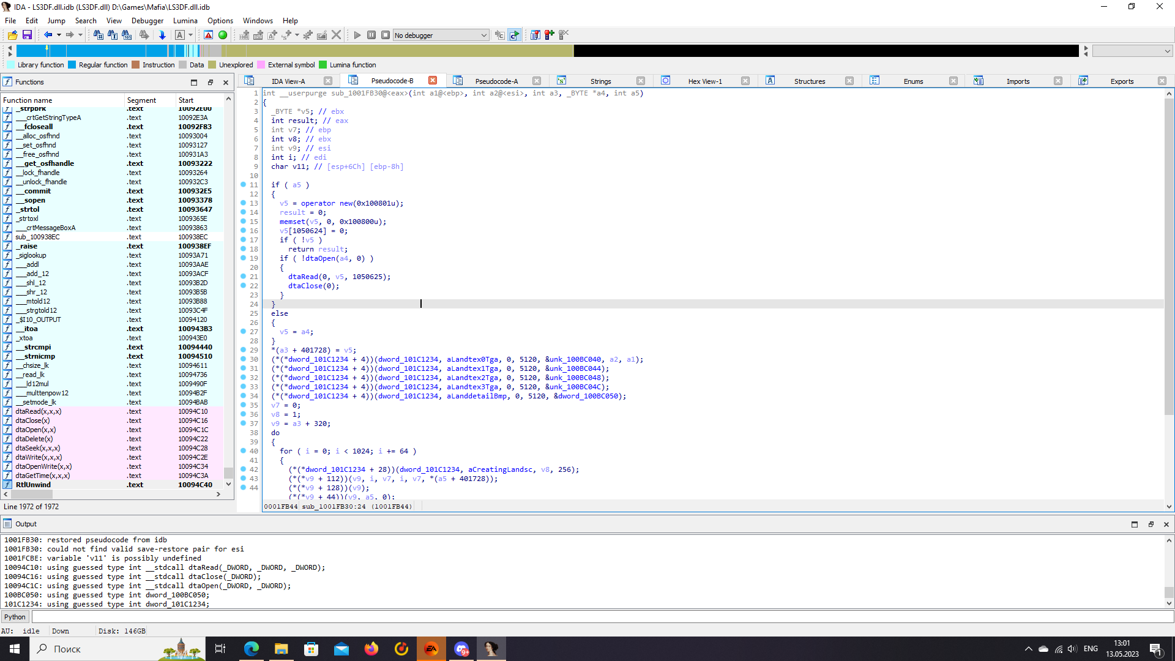Viewport: 1175px width, 661px height.
Task: Click the stop process icon
Action: tap(386, 35)
